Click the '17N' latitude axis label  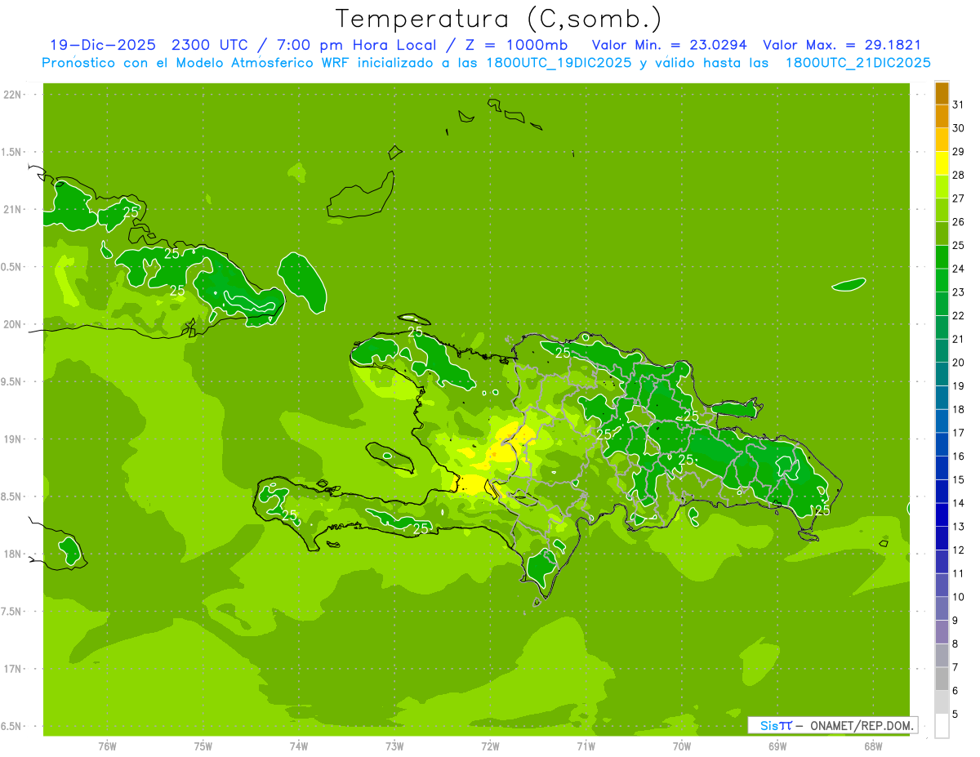click(x=12, y=669)
